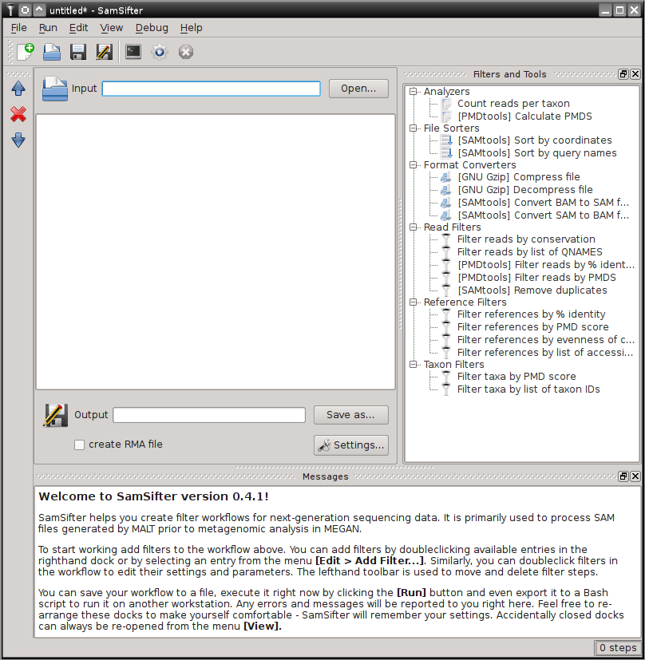
Task: Move filter step up with blue arrow
Action: [18, 89]
